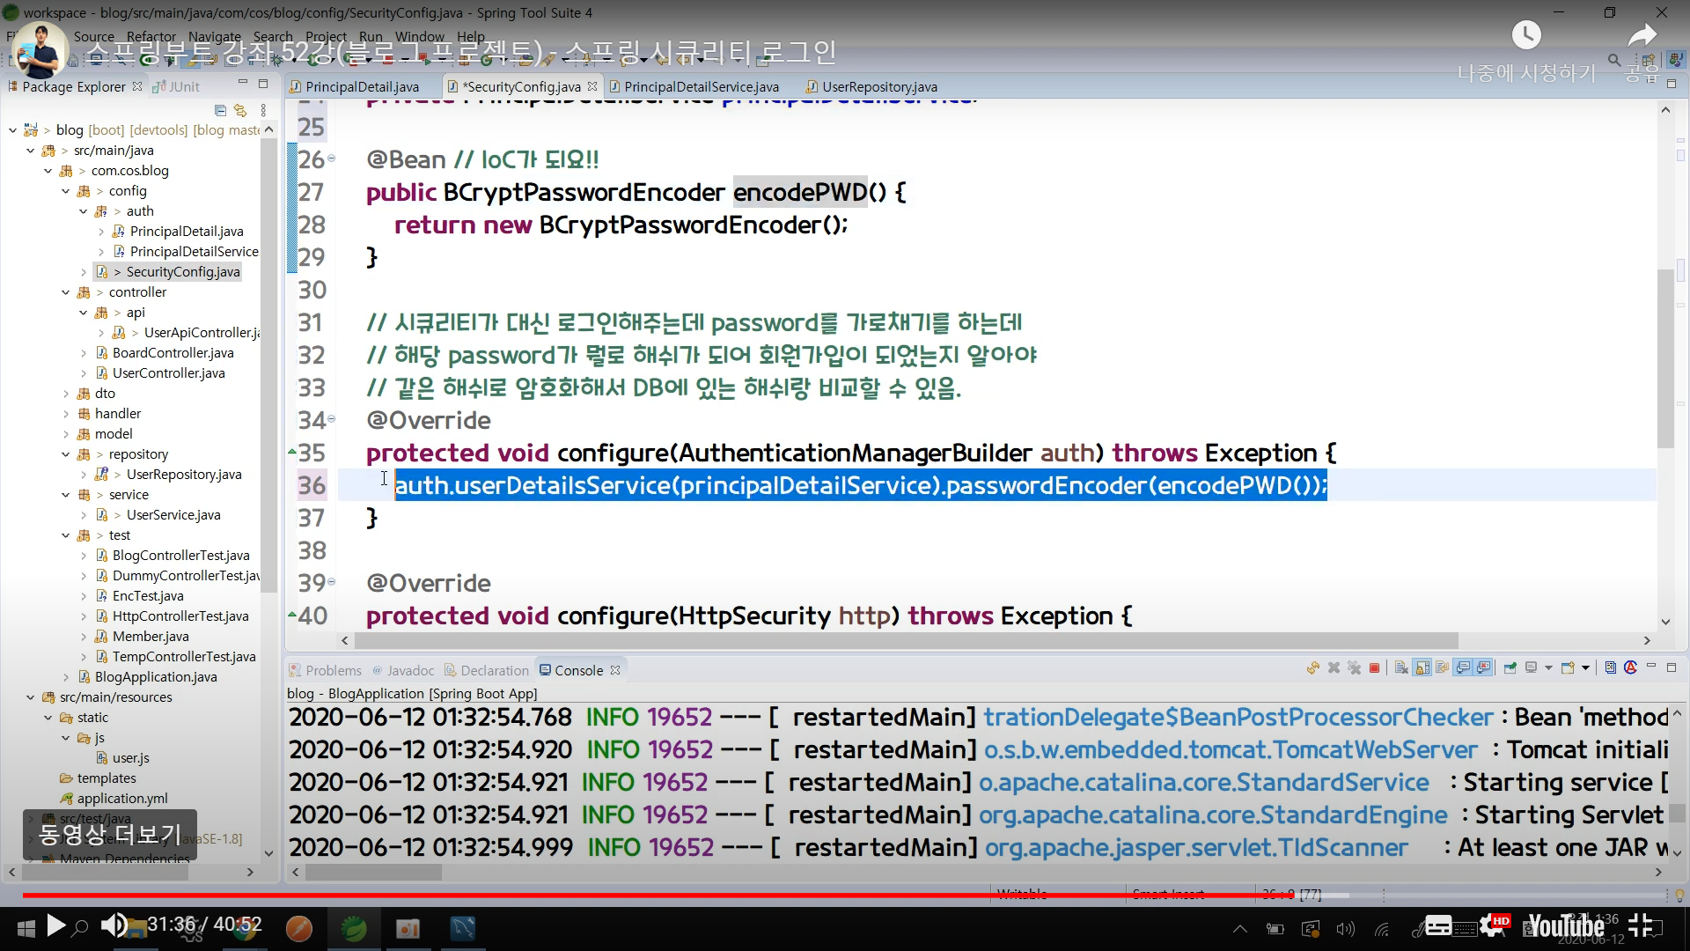Screen dimensions: 1690x951
Task: Expand the model package node
Action: tap(66, 434)
